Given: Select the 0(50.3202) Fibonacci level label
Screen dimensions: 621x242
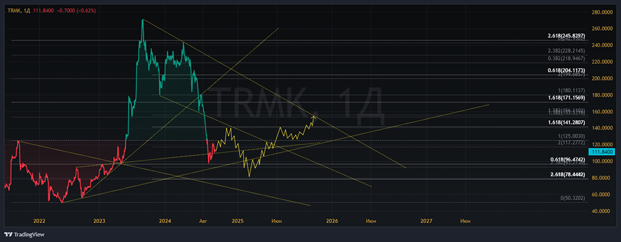Looking at the screenshot, I should [572, 198].
